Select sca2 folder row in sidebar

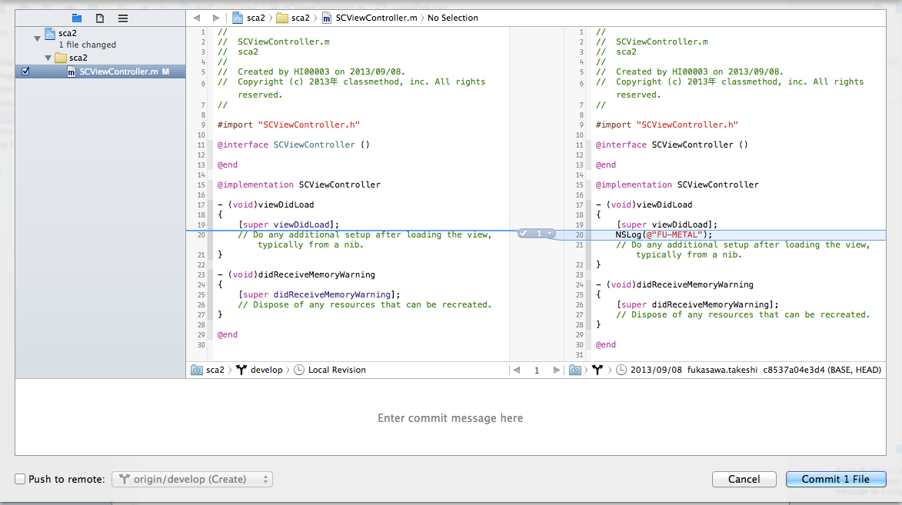pos(100,58)
